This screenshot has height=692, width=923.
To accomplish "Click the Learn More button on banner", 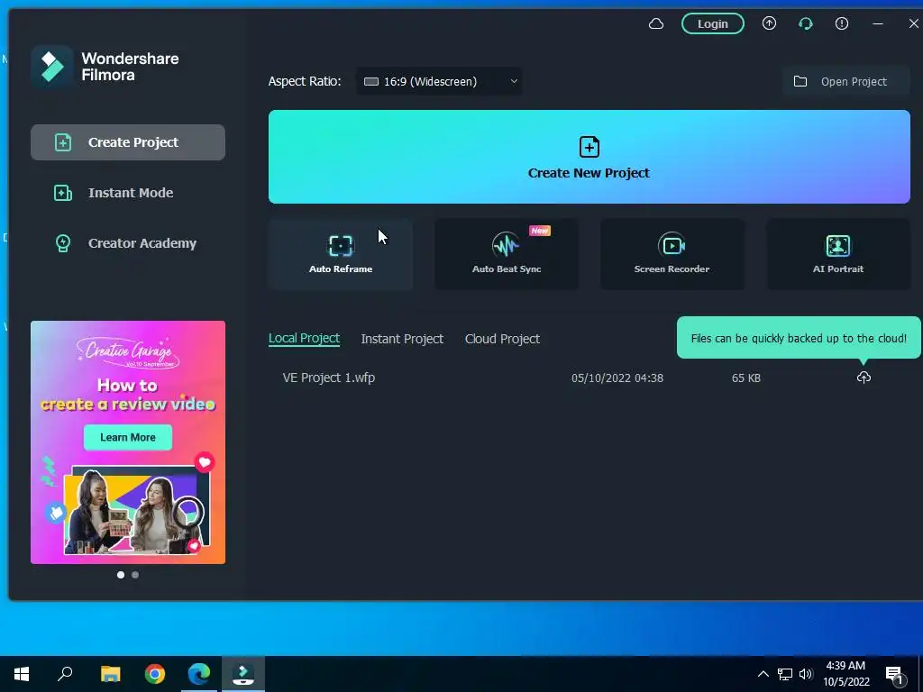I will 128,437.
